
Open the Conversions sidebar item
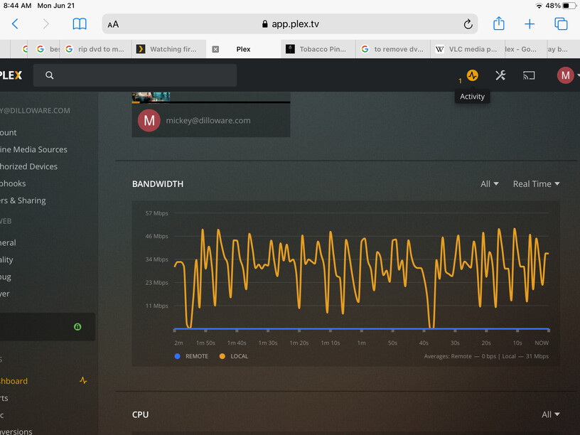pyautogui.click(x=16, y=431)
